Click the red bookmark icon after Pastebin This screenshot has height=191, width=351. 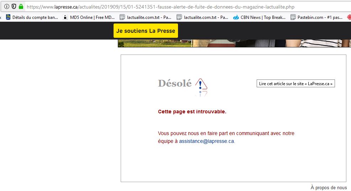(348, 17)
